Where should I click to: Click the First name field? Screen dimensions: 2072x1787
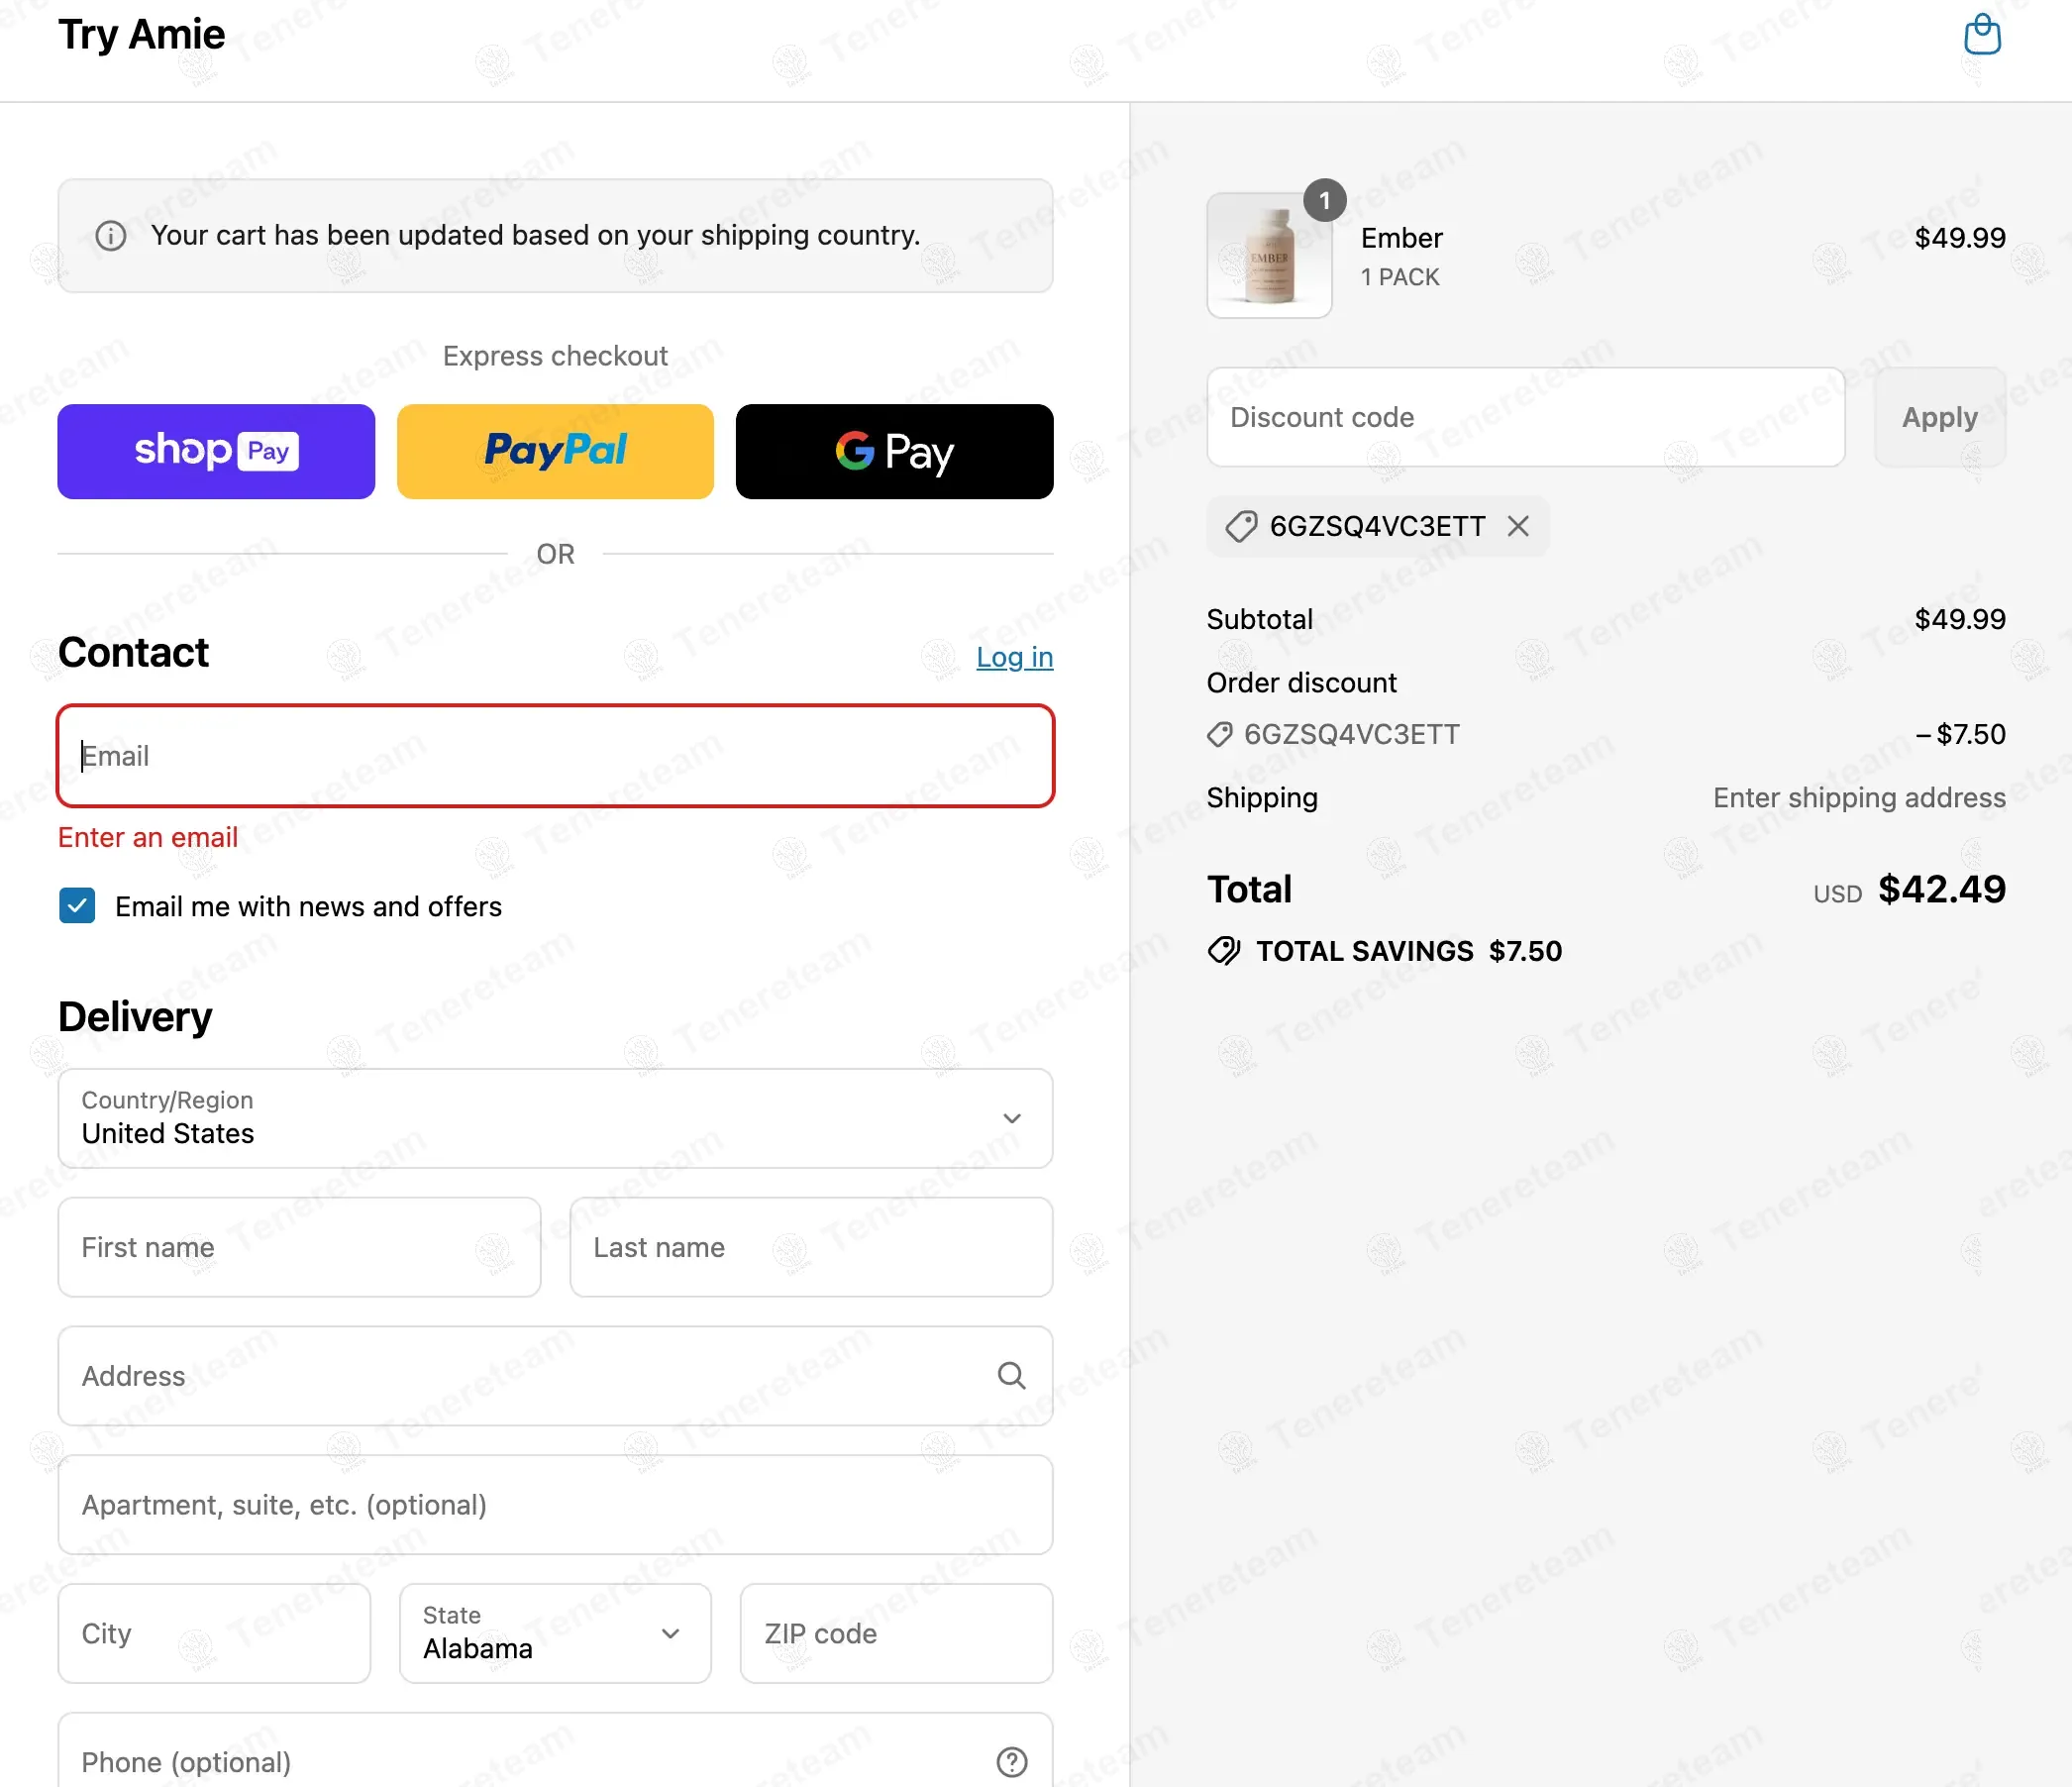[x=299, y=1247]
